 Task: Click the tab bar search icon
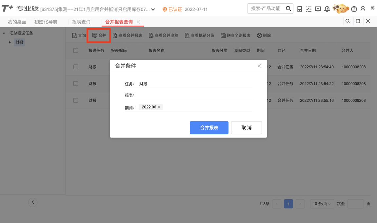pyautogui.click(x=348, y=21)
